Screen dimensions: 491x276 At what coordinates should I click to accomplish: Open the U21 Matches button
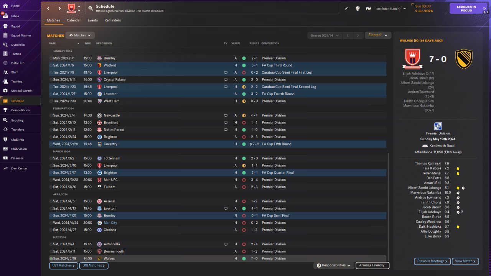point(64,265)
